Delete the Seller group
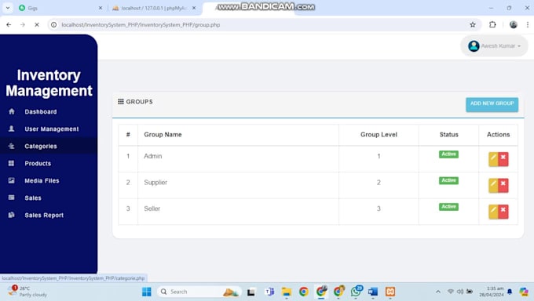534x301 pixels. [x=503, y=212]
